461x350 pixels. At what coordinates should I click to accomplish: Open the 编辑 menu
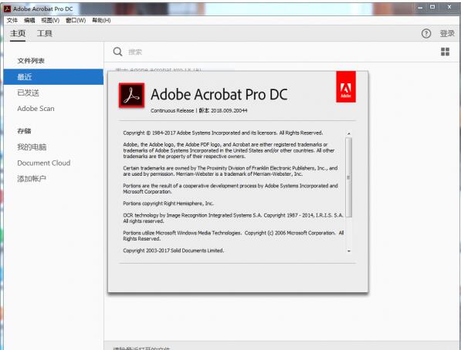pos(29,20)
